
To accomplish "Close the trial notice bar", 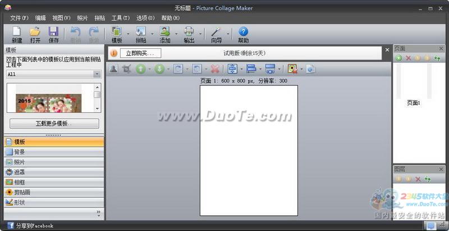I will pyautogui.click(x=387, y=50).
